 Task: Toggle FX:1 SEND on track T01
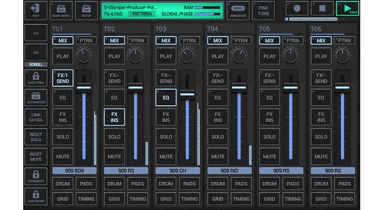coord(63,78)
